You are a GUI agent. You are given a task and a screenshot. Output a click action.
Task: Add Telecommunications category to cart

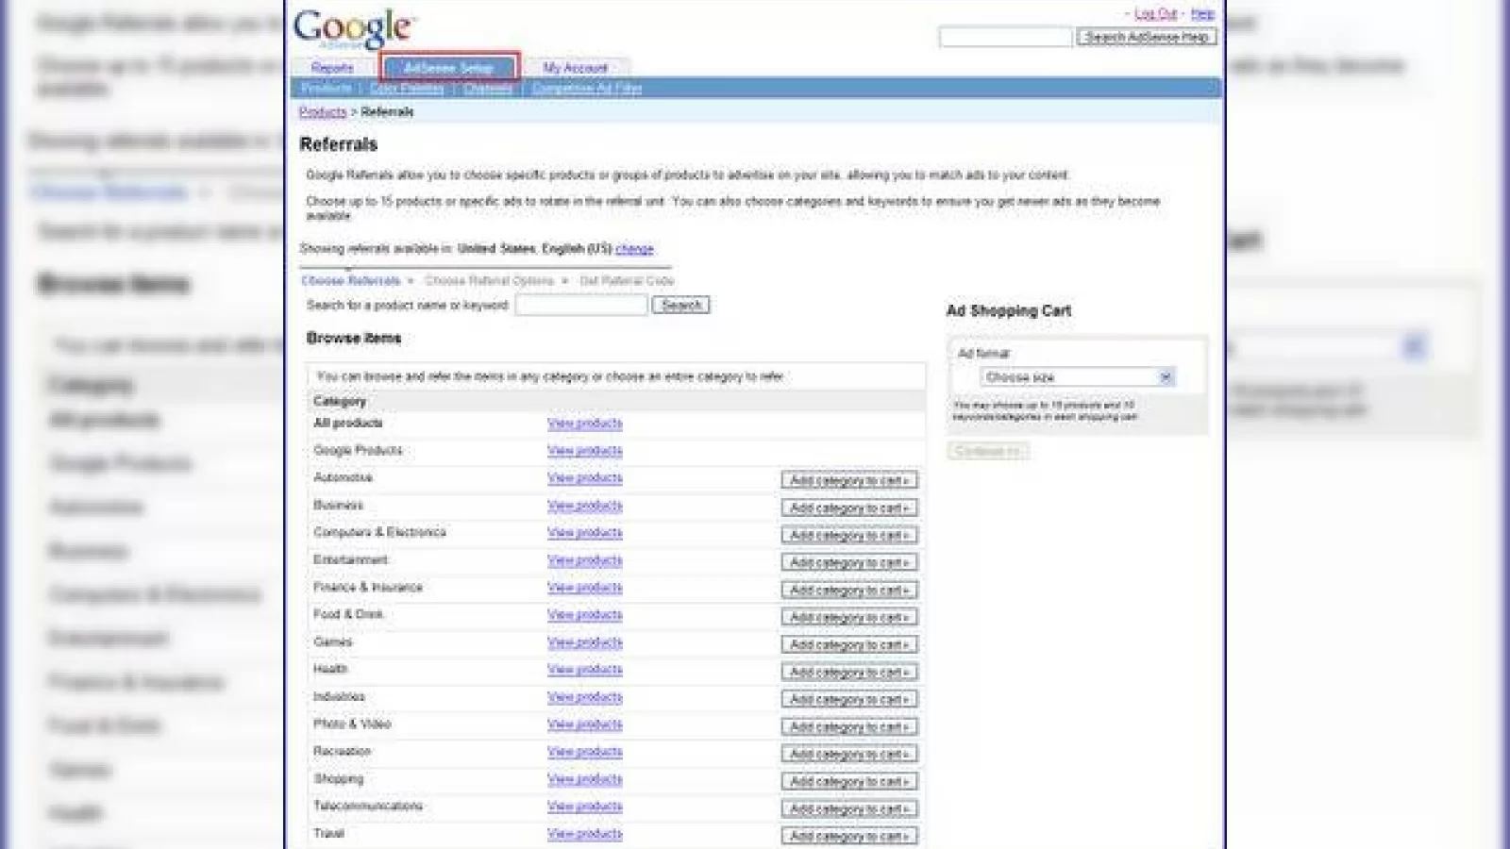[x=849, y=809]
